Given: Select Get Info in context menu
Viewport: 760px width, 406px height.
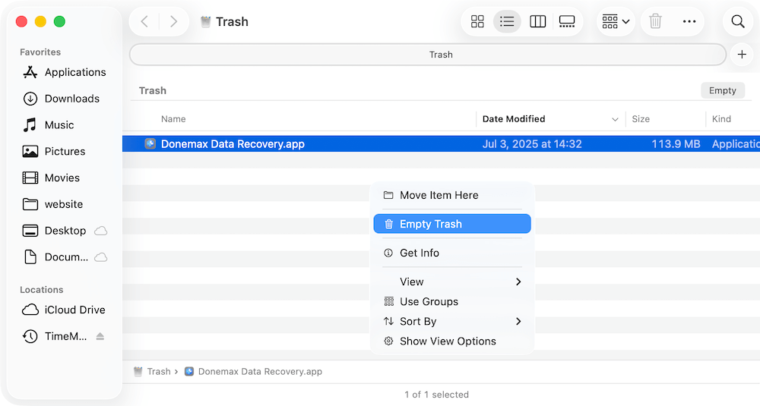Looking at the screenshot, I should (420, 253).
